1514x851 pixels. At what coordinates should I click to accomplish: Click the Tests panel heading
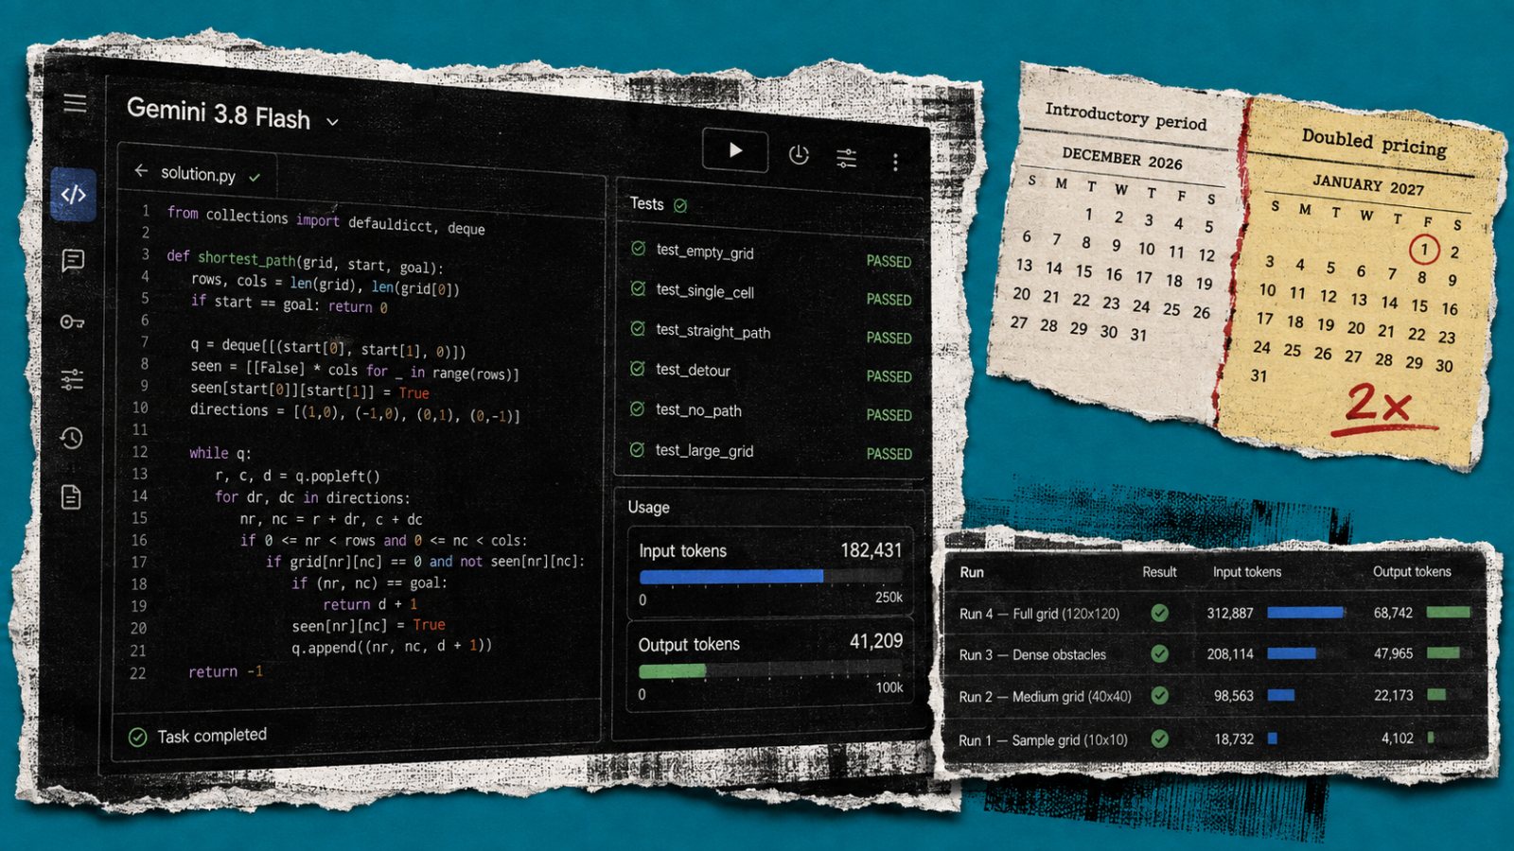[647, 203]
